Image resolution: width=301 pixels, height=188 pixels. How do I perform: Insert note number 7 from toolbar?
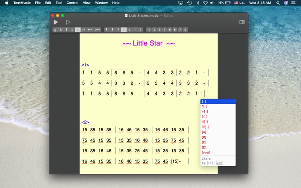pyautogui.click(x=180, y=30)
